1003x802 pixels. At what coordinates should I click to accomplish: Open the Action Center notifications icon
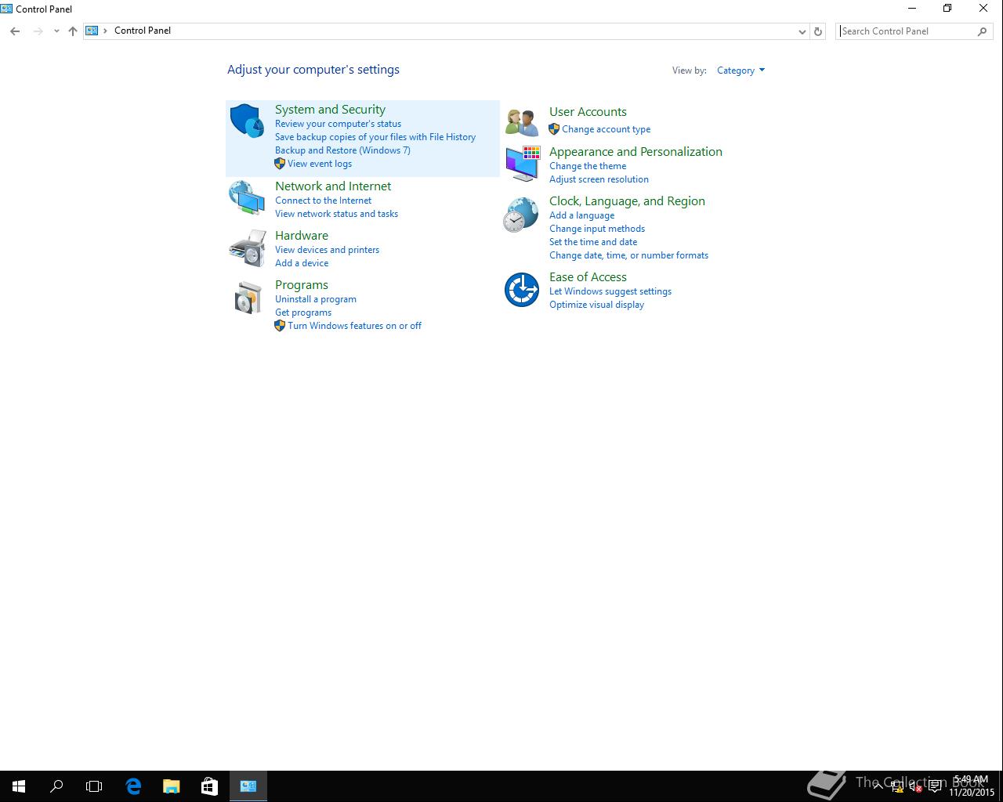pyautogui.click(x=935, y=787)
